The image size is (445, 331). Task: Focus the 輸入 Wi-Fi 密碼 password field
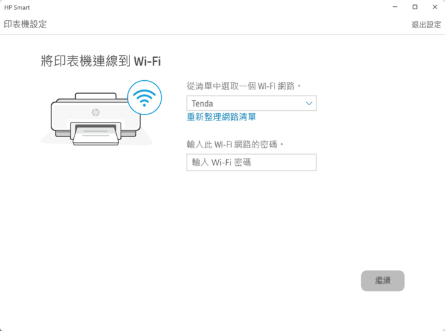(x=251, y=162)
